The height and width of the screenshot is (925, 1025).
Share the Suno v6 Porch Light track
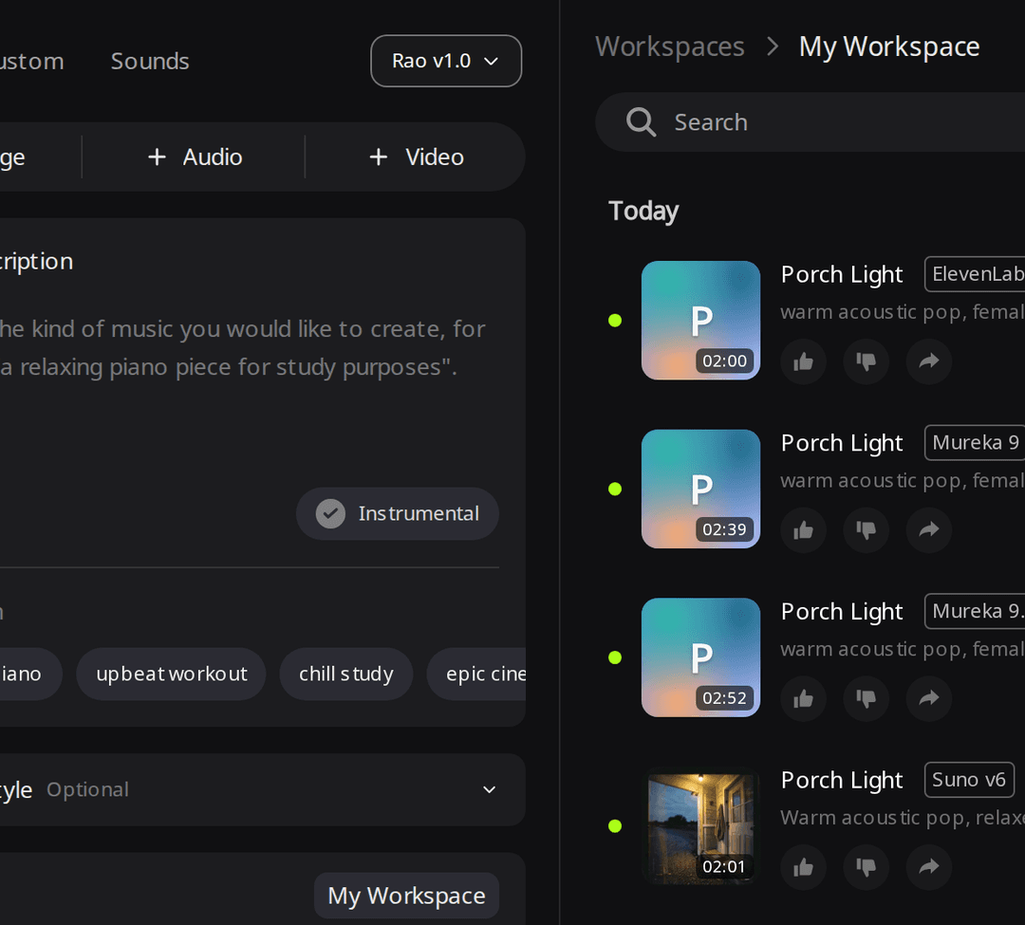point(929,867)
